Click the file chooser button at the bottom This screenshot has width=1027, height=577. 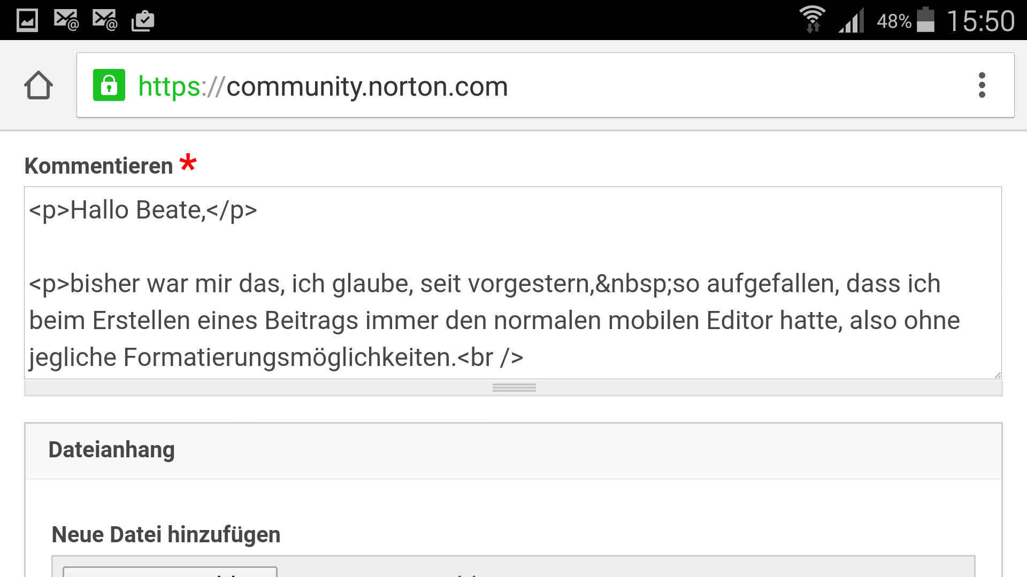pyautogui.click(x=170, y=572)
